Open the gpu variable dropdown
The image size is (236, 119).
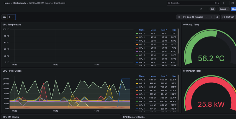11,17
